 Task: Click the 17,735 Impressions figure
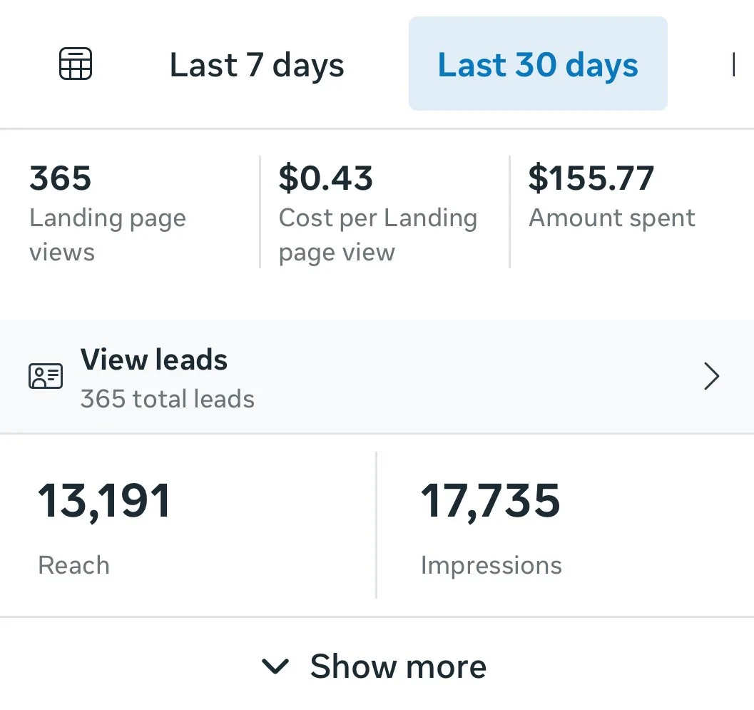pyautogui.click(x=490, y=501)
